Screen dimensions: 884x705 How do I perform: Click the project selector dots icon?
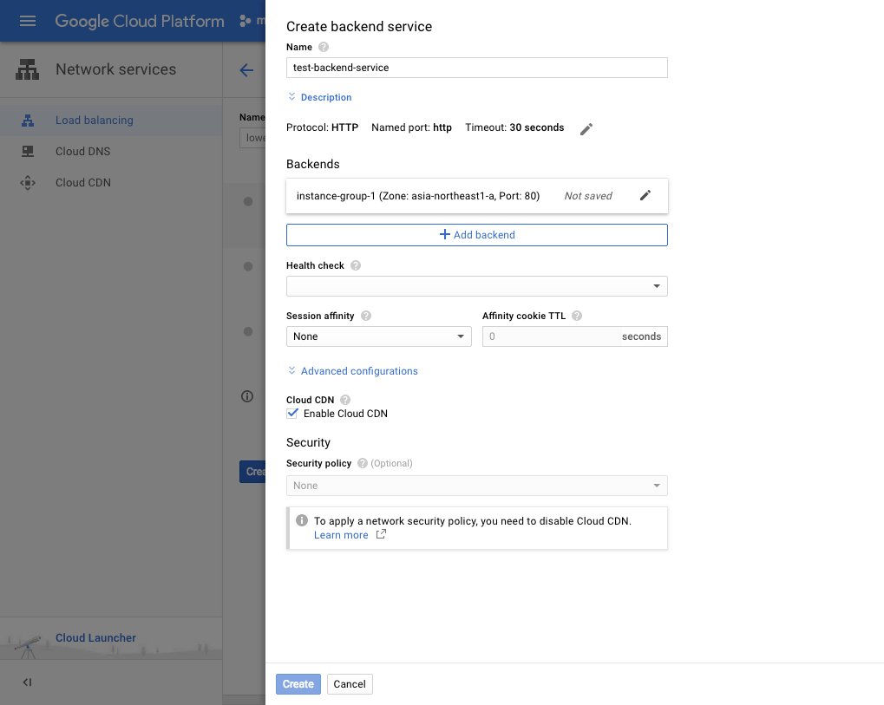click(246, 21)
